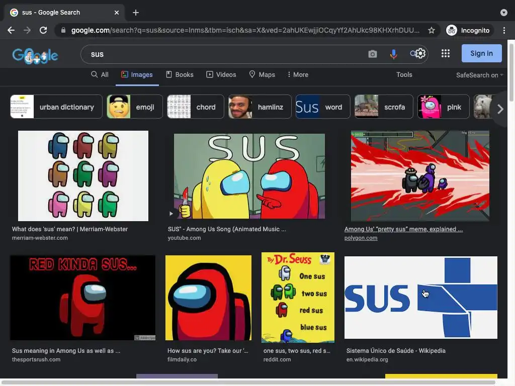The height and width of the screenshot is (386, 515).
Task: Search by image using the camera icon
Action: tap(373, 54)
